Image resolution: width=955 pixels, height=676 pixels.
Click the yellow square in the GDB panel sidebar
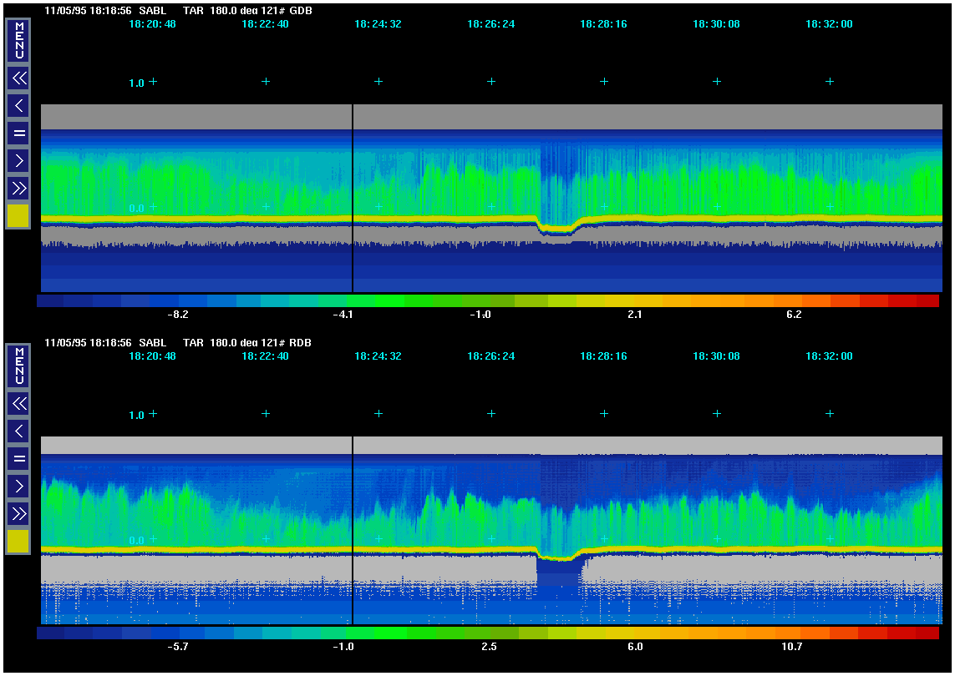pos(18,216)
